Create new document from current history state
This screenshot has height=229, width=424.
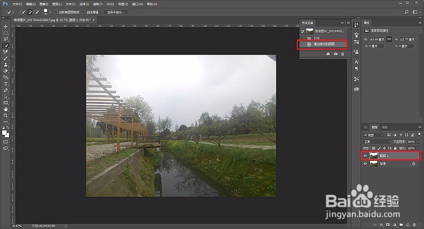(x=328, y=54)
